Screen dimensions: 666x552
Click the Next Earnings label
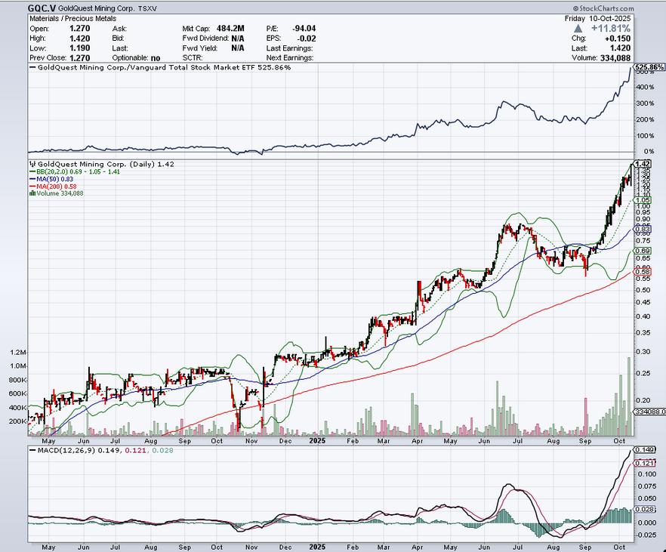(x=290, y=57)
